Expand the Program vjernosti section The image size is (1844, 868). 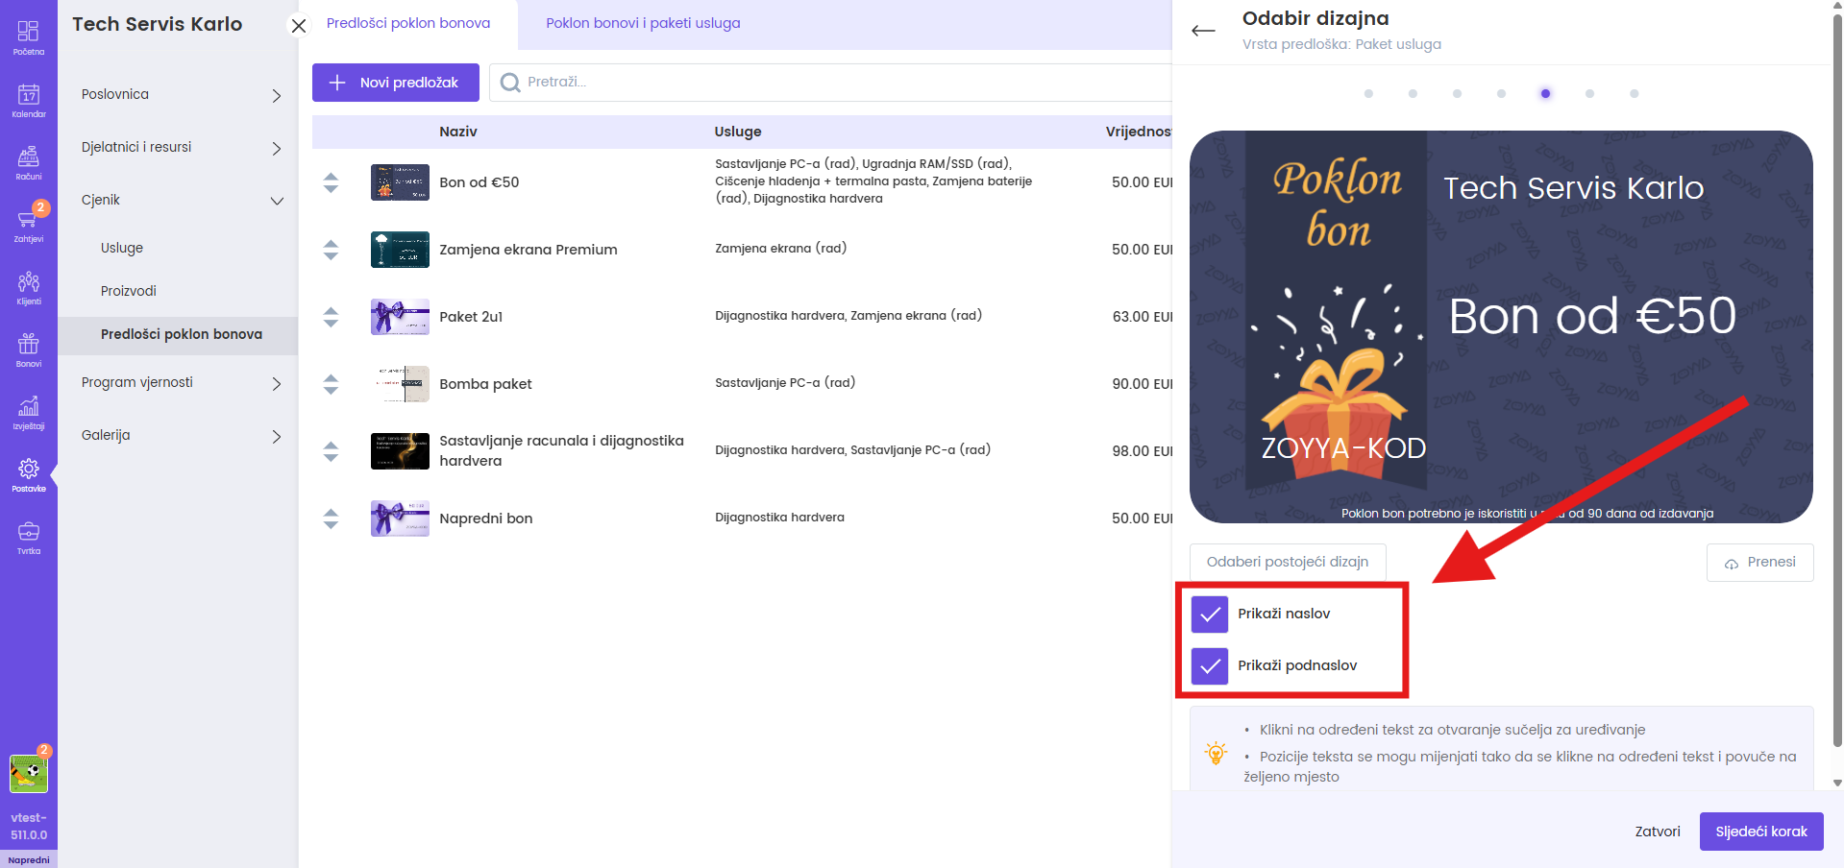tap(181, 383)
